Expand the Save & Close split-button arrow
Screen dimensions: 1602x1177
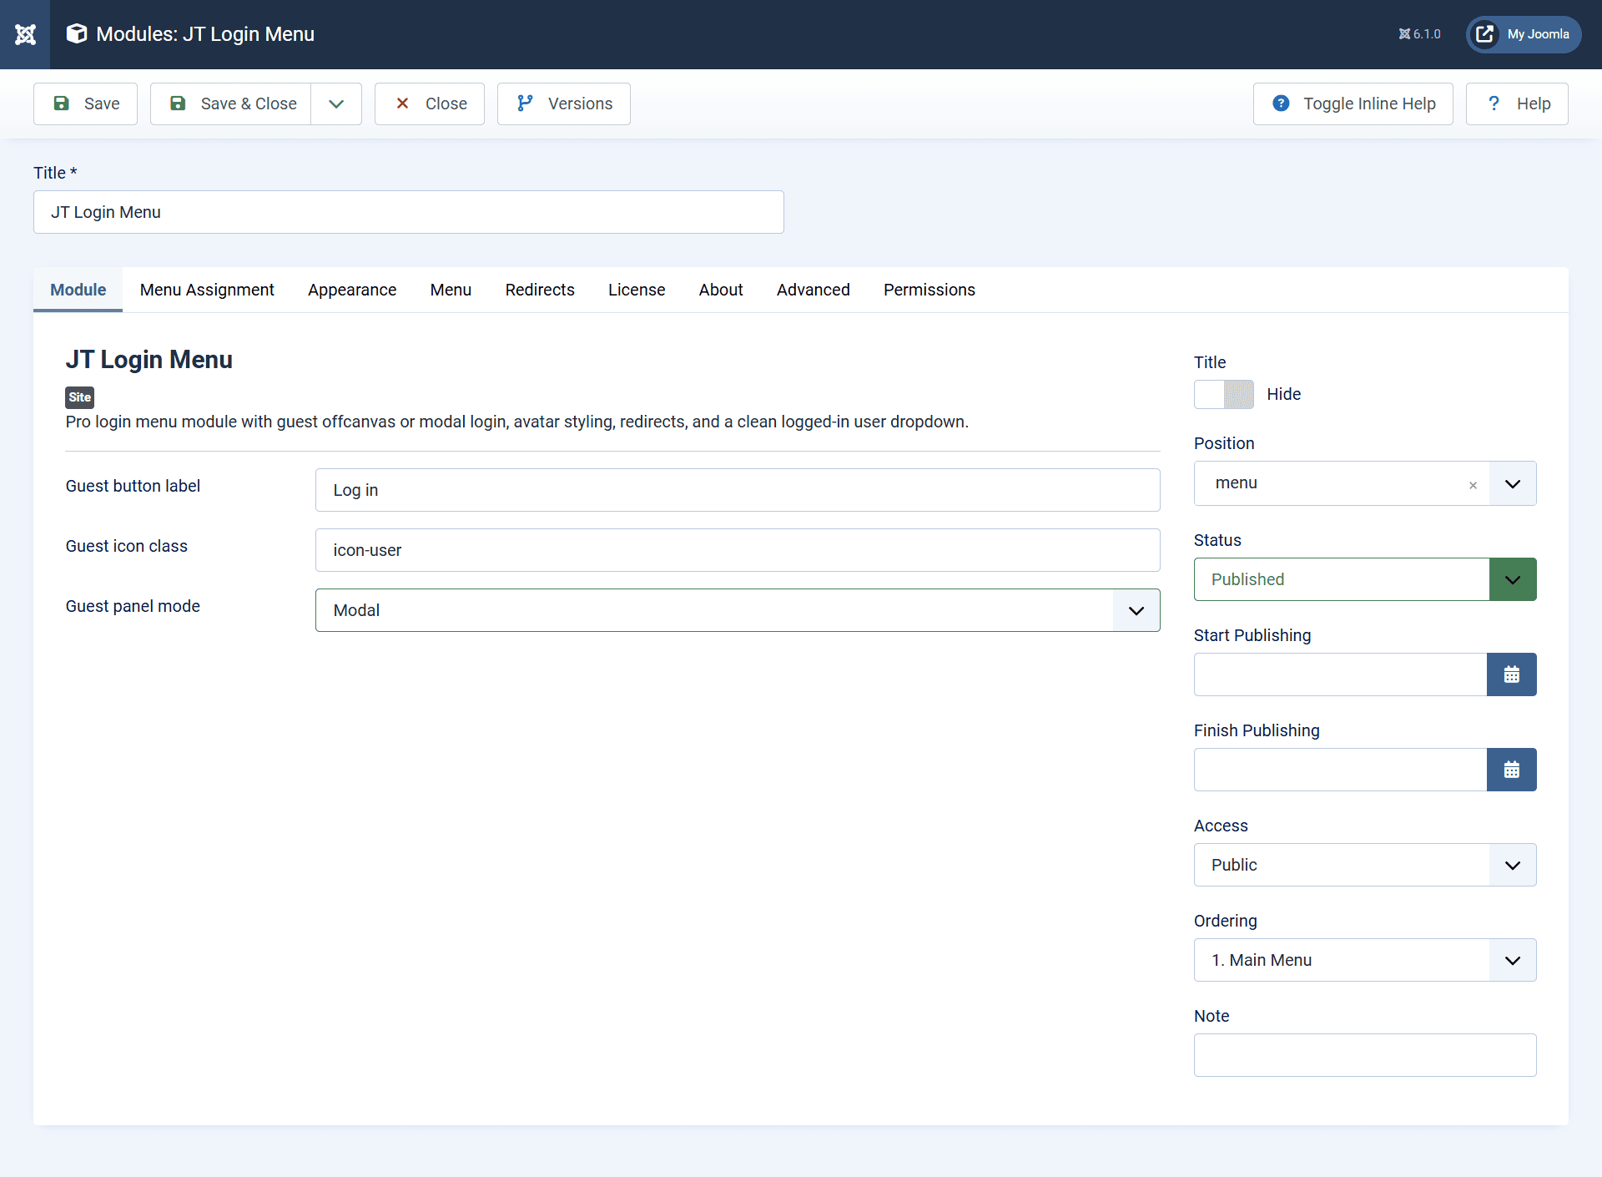click(x=335, y=104)
